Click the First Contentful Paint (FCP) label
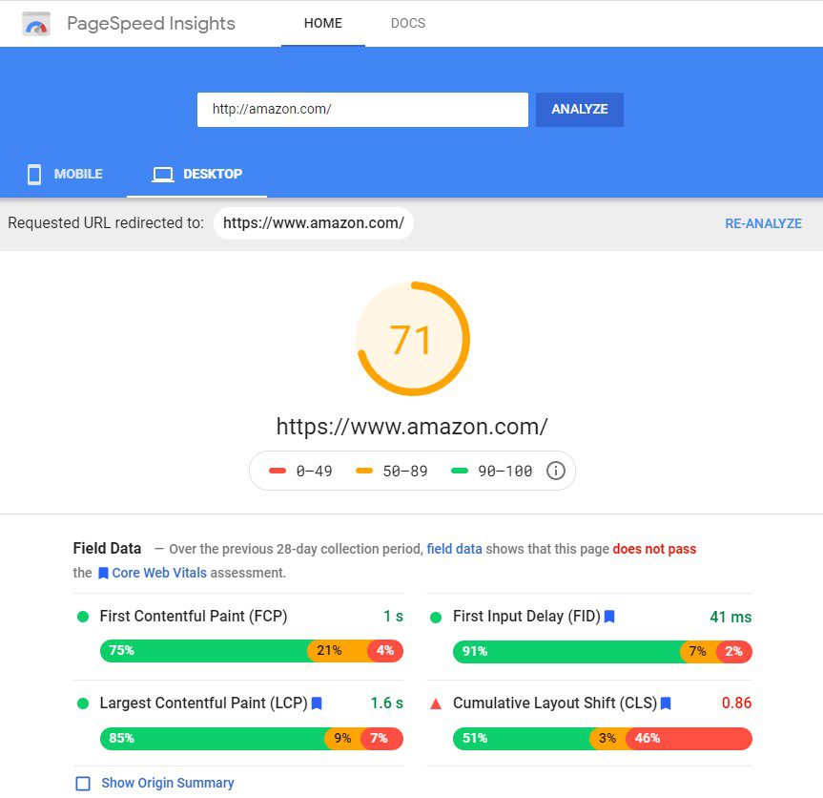 [194, 617]
